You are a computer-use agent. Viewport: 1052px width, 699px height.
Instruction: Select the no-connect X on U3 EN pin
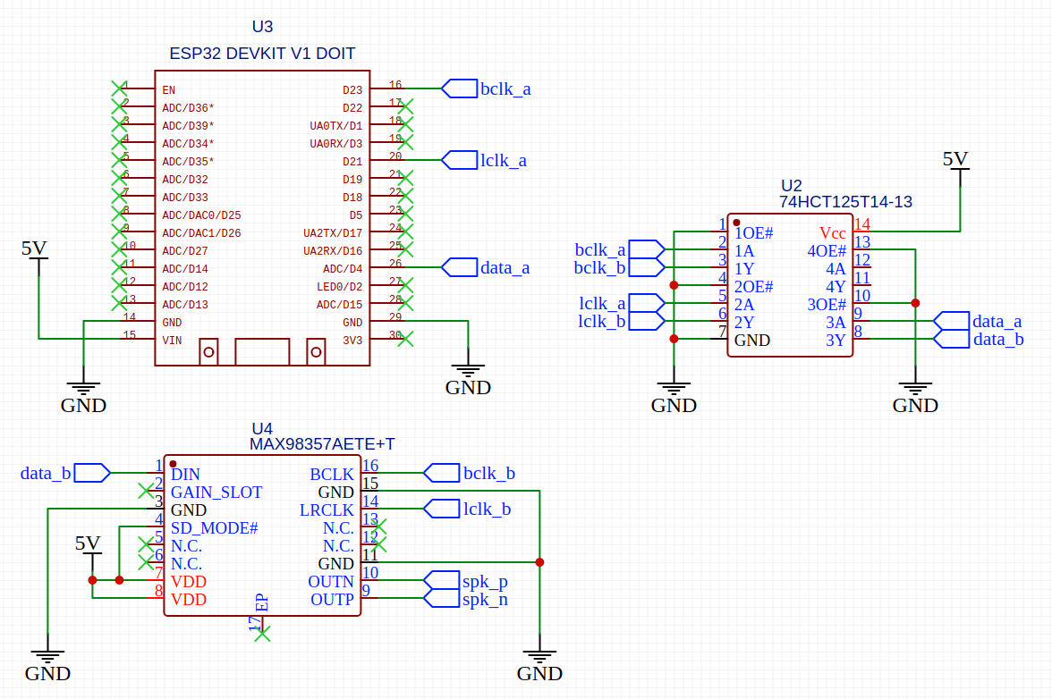click(x=119, y=88)
